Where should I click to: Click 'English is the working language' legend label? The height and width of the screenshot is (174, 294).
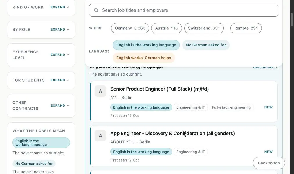click(41, 143)
